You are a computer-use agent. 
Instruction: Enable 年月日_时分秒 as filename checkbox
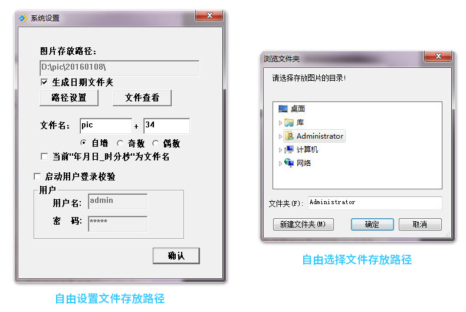[x=44, y=156]
